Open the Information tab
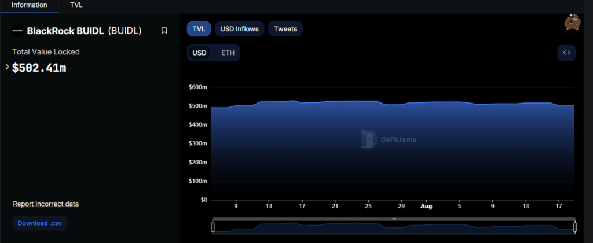 (30, 5)
